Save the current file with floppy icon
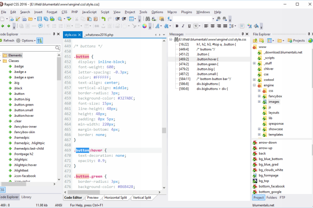This screenshot has height=208, width=313. (39, 19)
